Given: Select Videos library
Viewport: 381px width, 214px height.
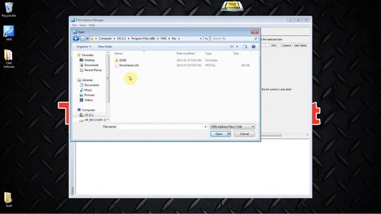Looking at the screenshot, I should [86, 100].
